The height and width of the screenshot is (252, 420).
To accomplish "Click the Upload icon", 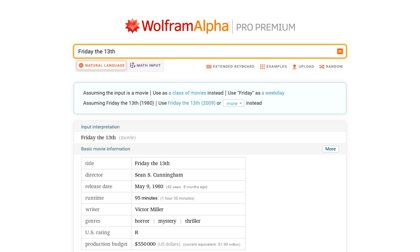I will (x=294, y=66).
